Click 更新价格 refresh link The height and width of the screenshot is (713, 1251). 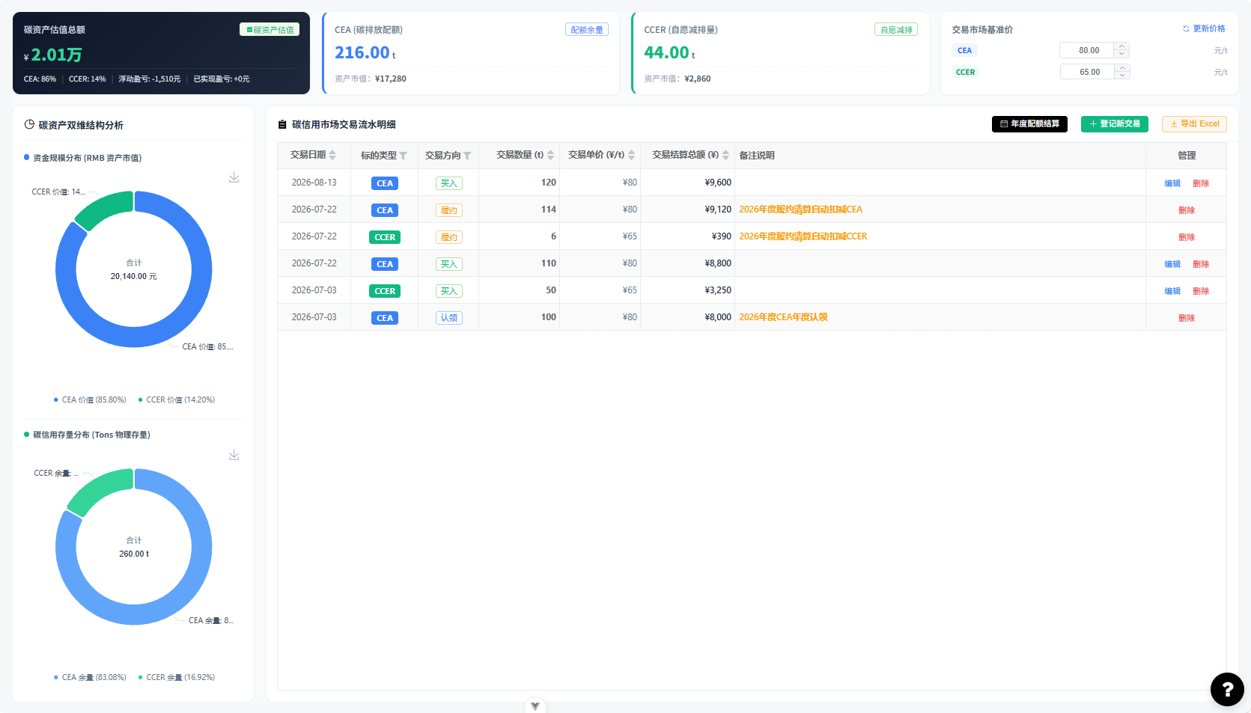(x=1204, y=28)
